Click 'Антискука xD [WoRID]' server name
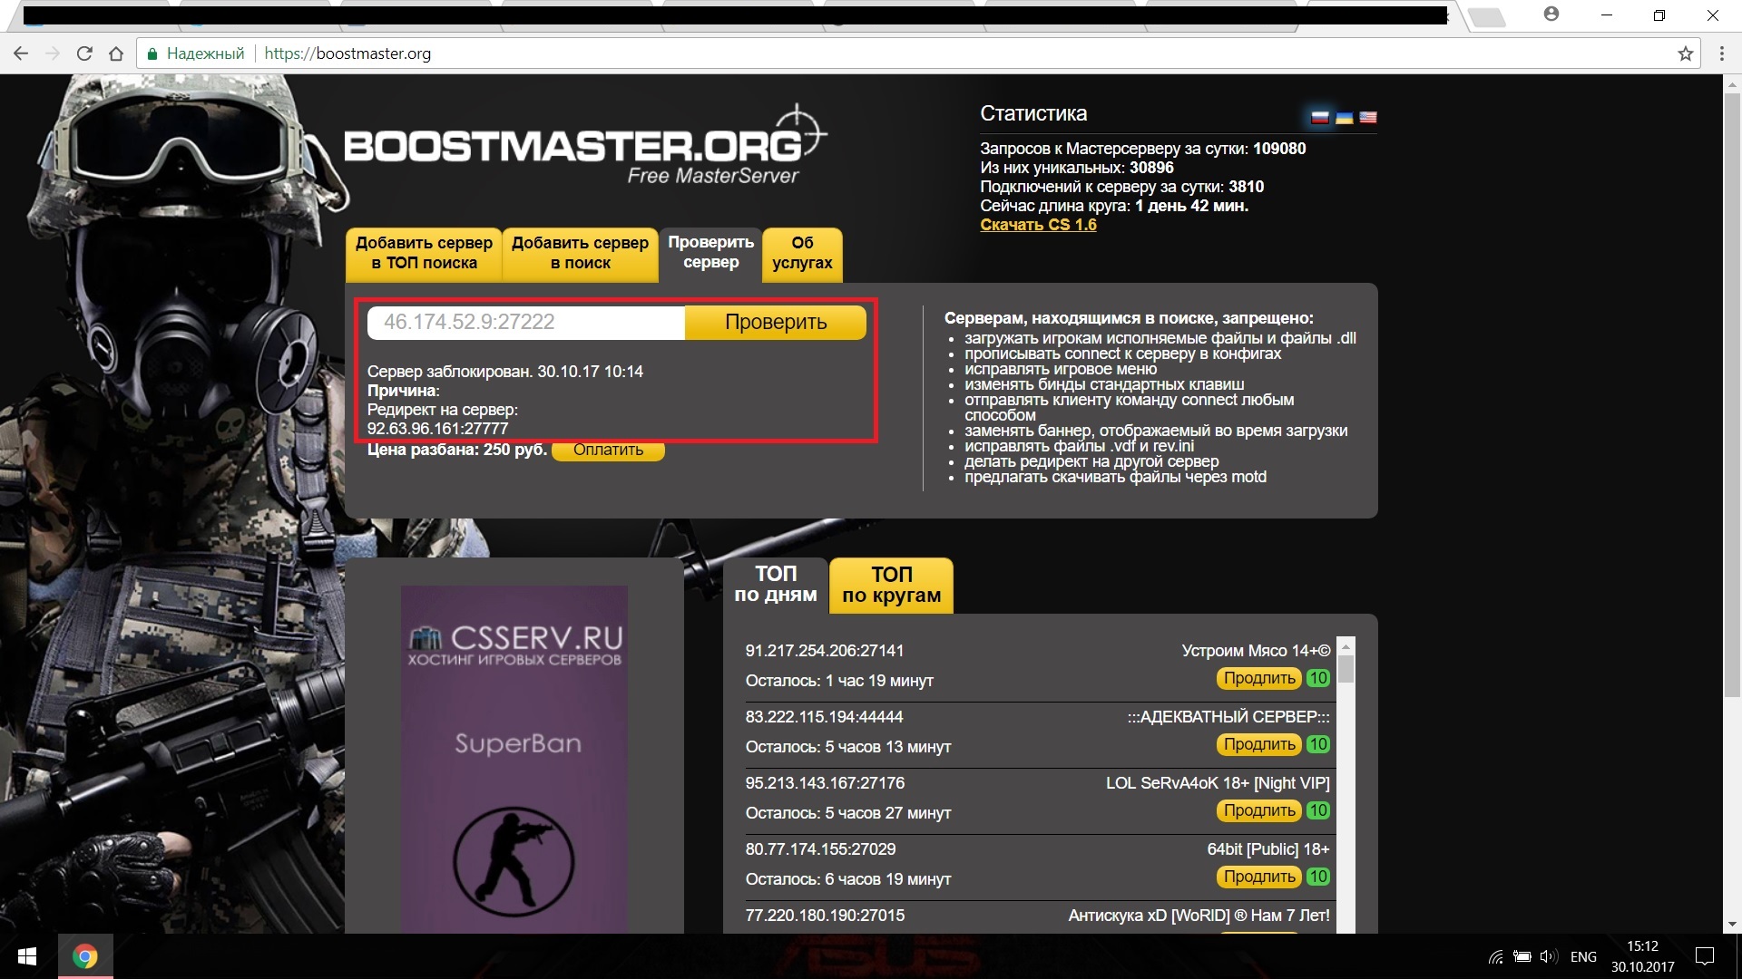 coord(1199,916)
